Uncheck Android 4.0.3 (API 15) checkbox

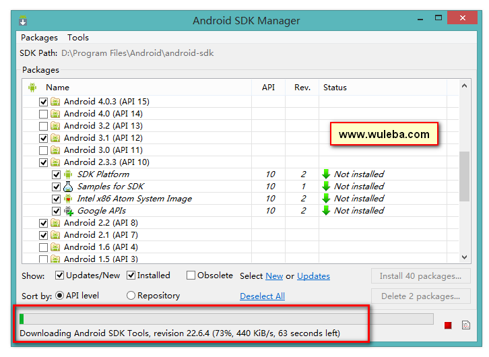pos(43,102)
